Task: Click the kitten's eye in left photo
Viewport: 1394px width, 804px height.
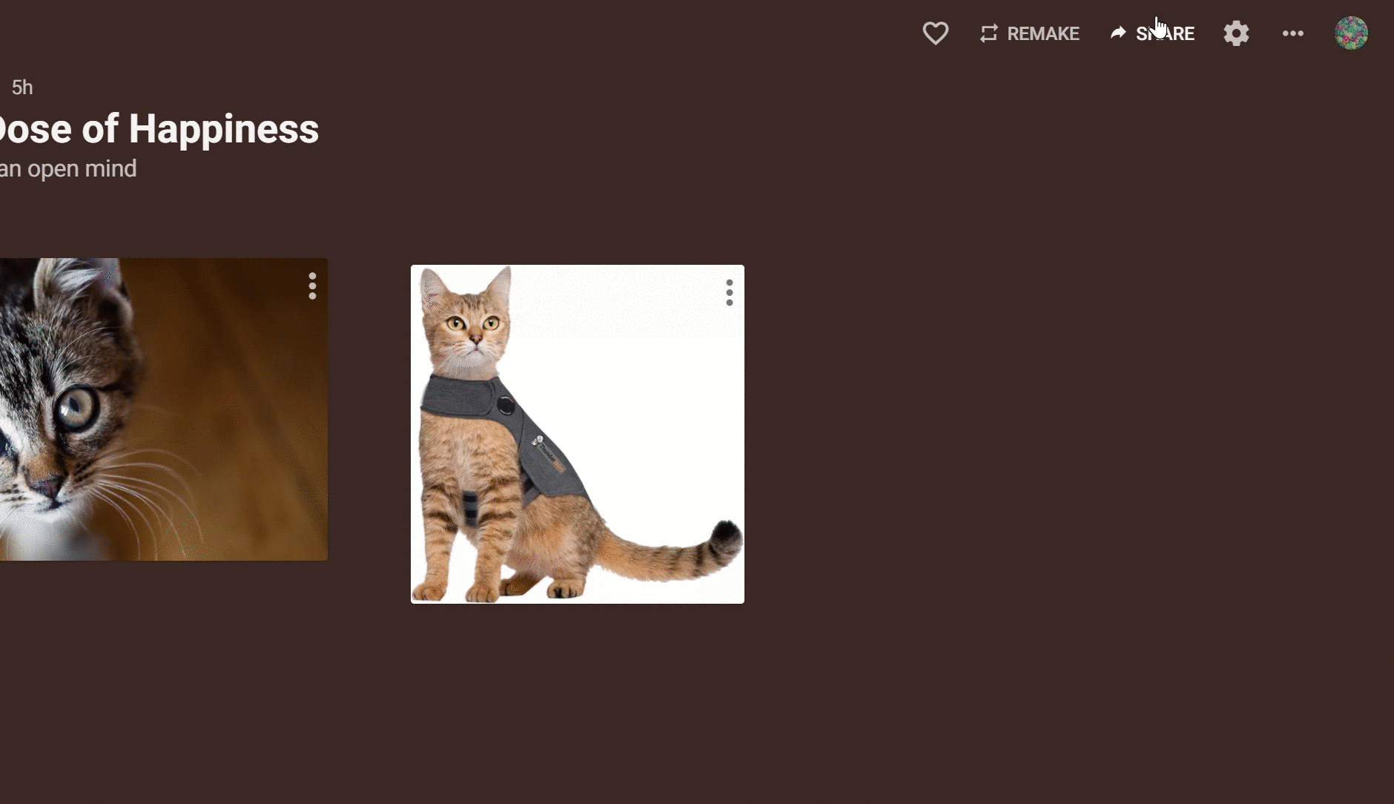Action: tap(78, 408)
